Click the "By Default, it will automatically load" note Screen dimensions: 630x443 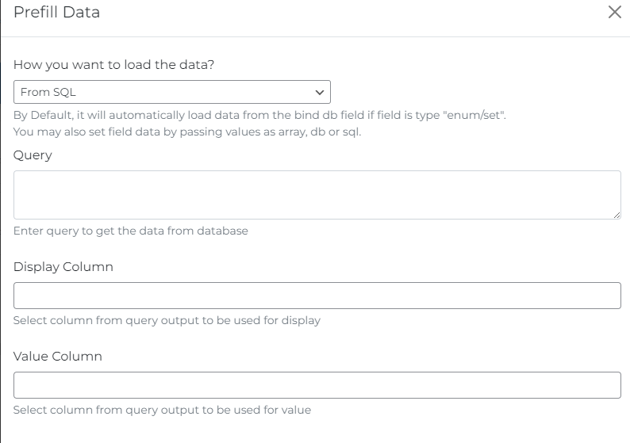(x=259, y=116)
